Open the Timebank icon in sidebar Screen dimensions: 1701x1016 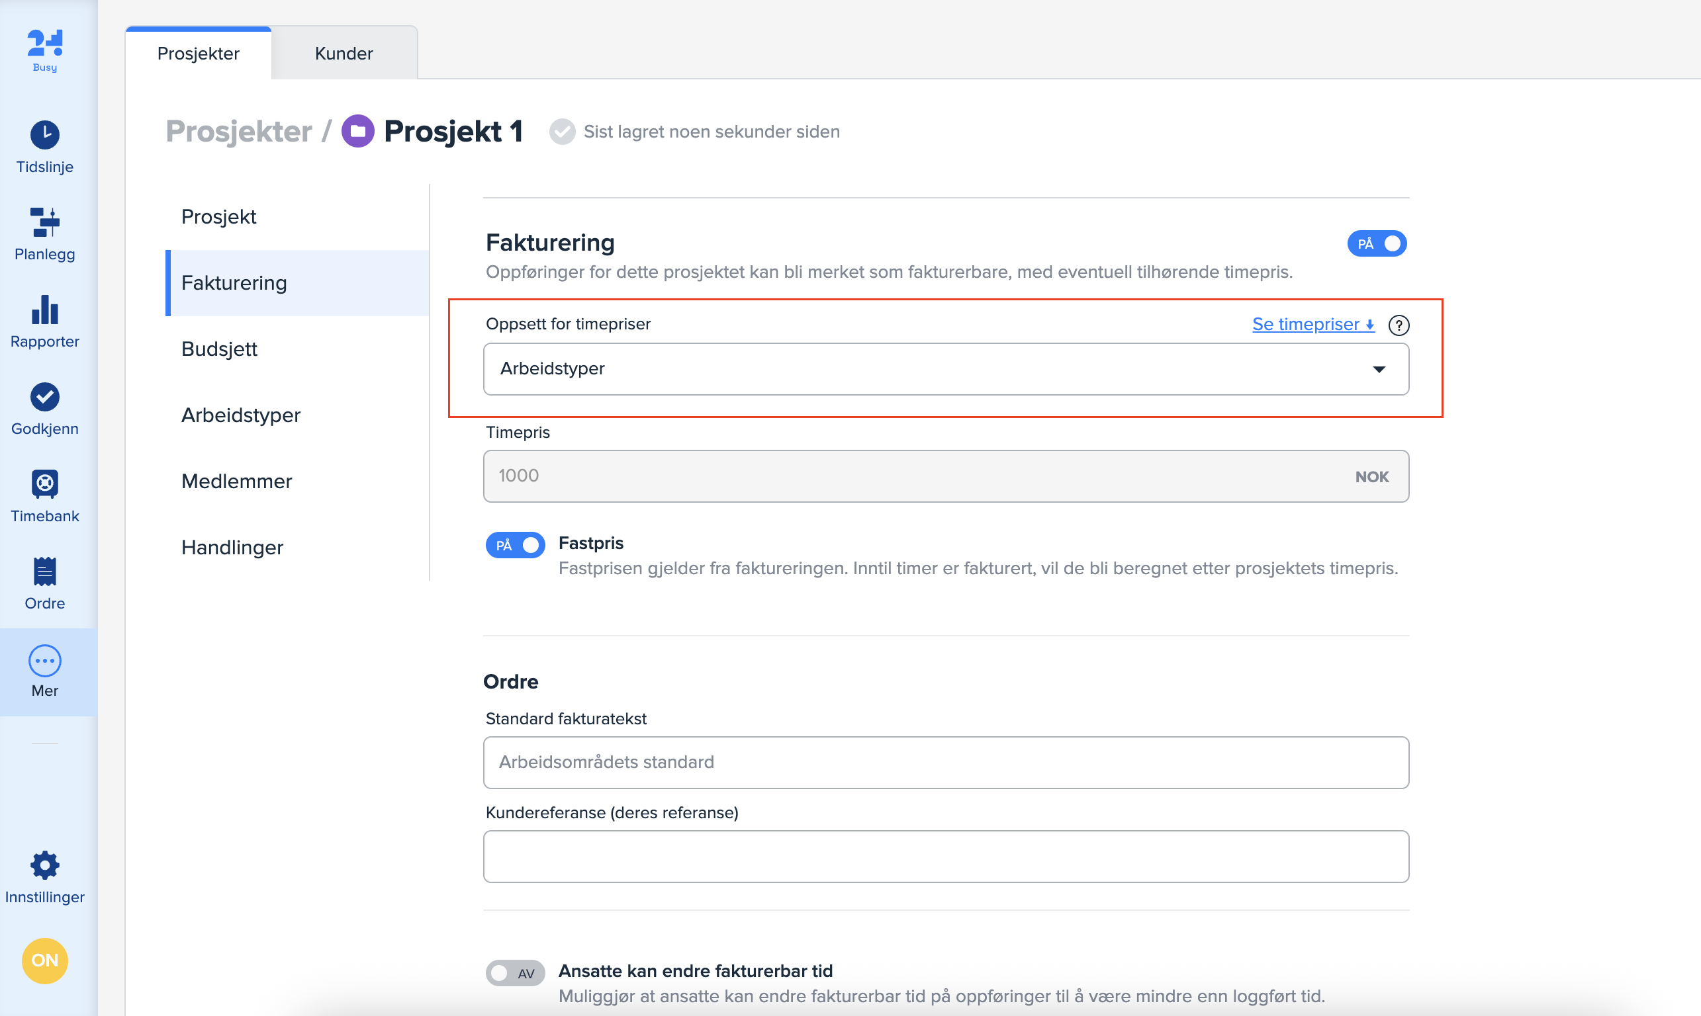point(44,484)
